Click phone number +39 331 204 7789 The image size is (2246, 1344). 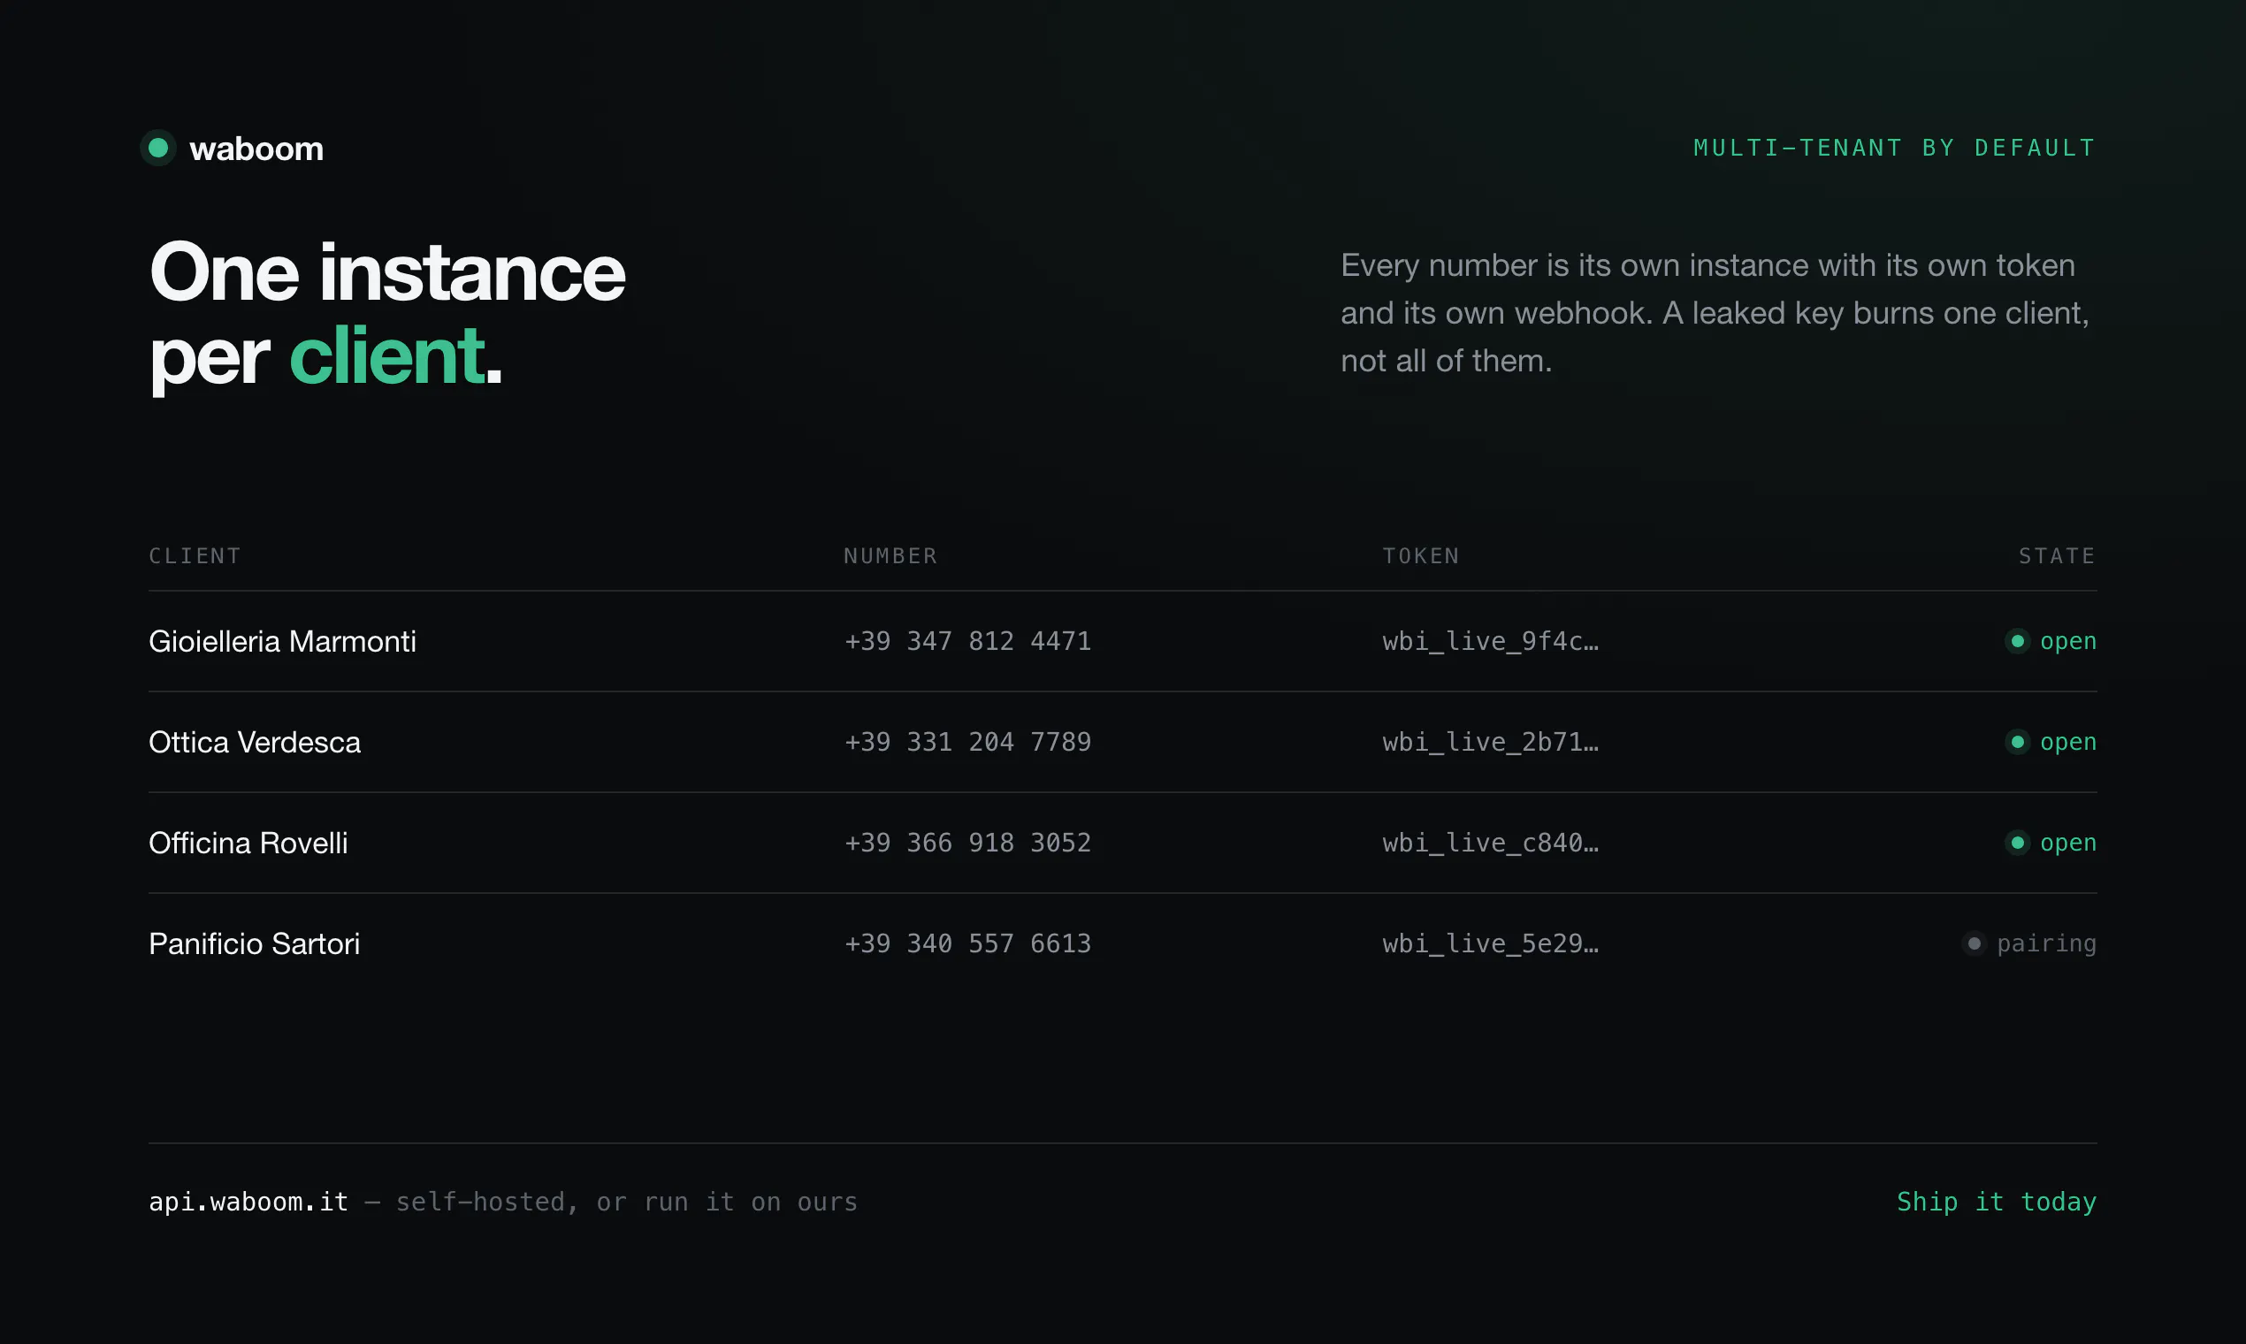(x=967, y=742)
